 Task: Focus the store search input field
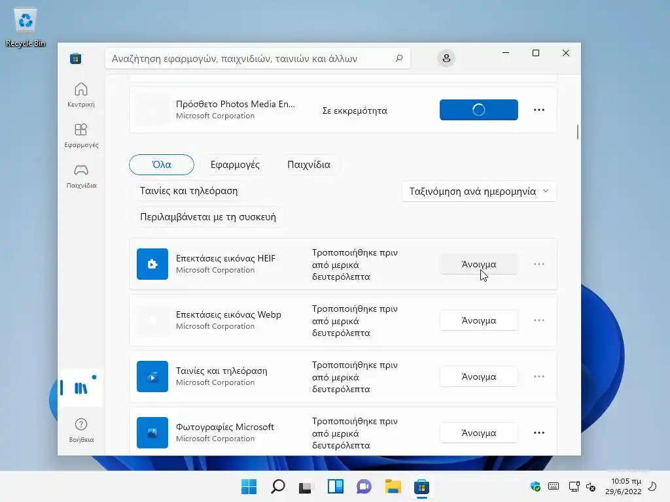click(x=258, y=58)
